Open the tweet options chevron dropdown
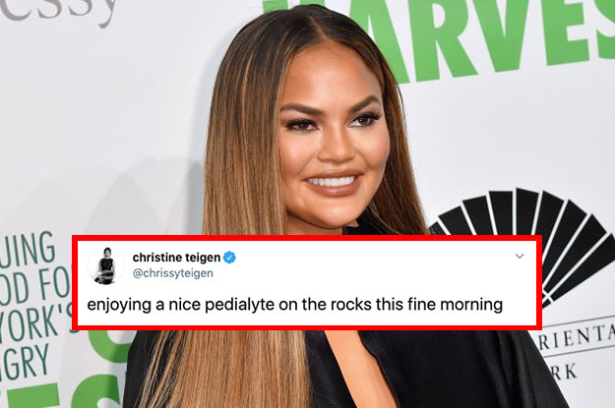This screenshot has width=615, height=408. (520, 257)
